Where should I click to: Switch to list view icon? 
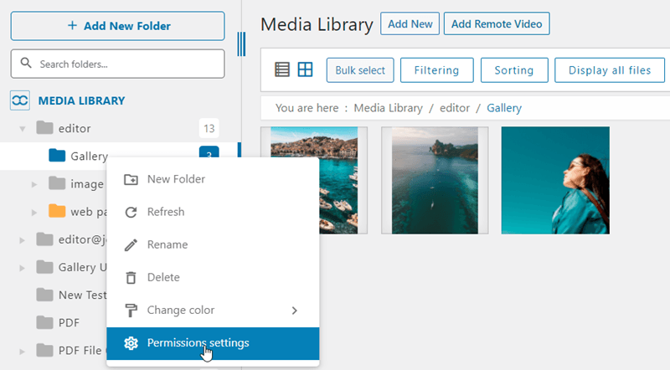pyautogui.click(x=282, y=70)
